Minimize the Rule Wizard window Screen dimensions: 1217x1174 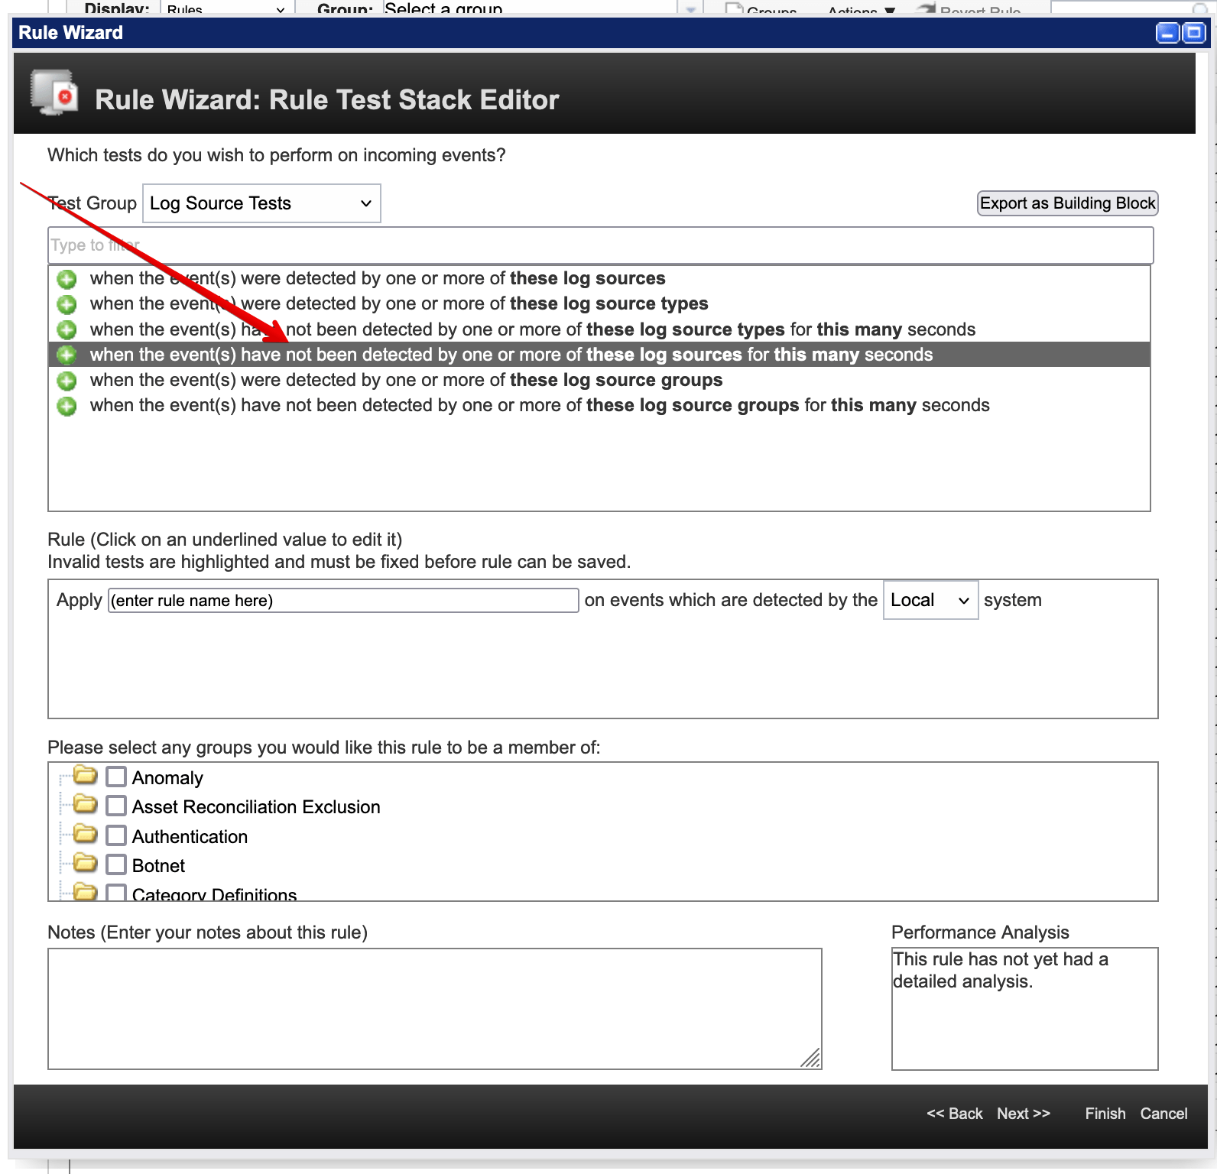click(1167, 33)
